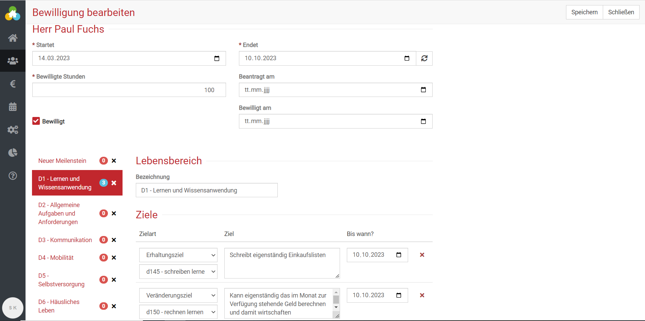
Task: Open the Startet date calendar picker
Action: tap(217, 58)
